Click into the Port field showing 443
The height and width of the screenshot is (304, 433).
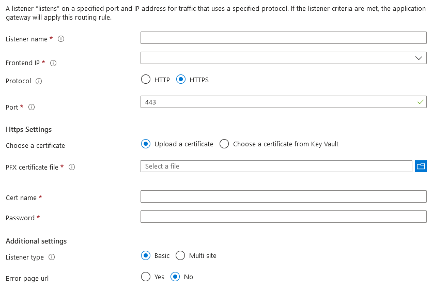tap(279, 102)
